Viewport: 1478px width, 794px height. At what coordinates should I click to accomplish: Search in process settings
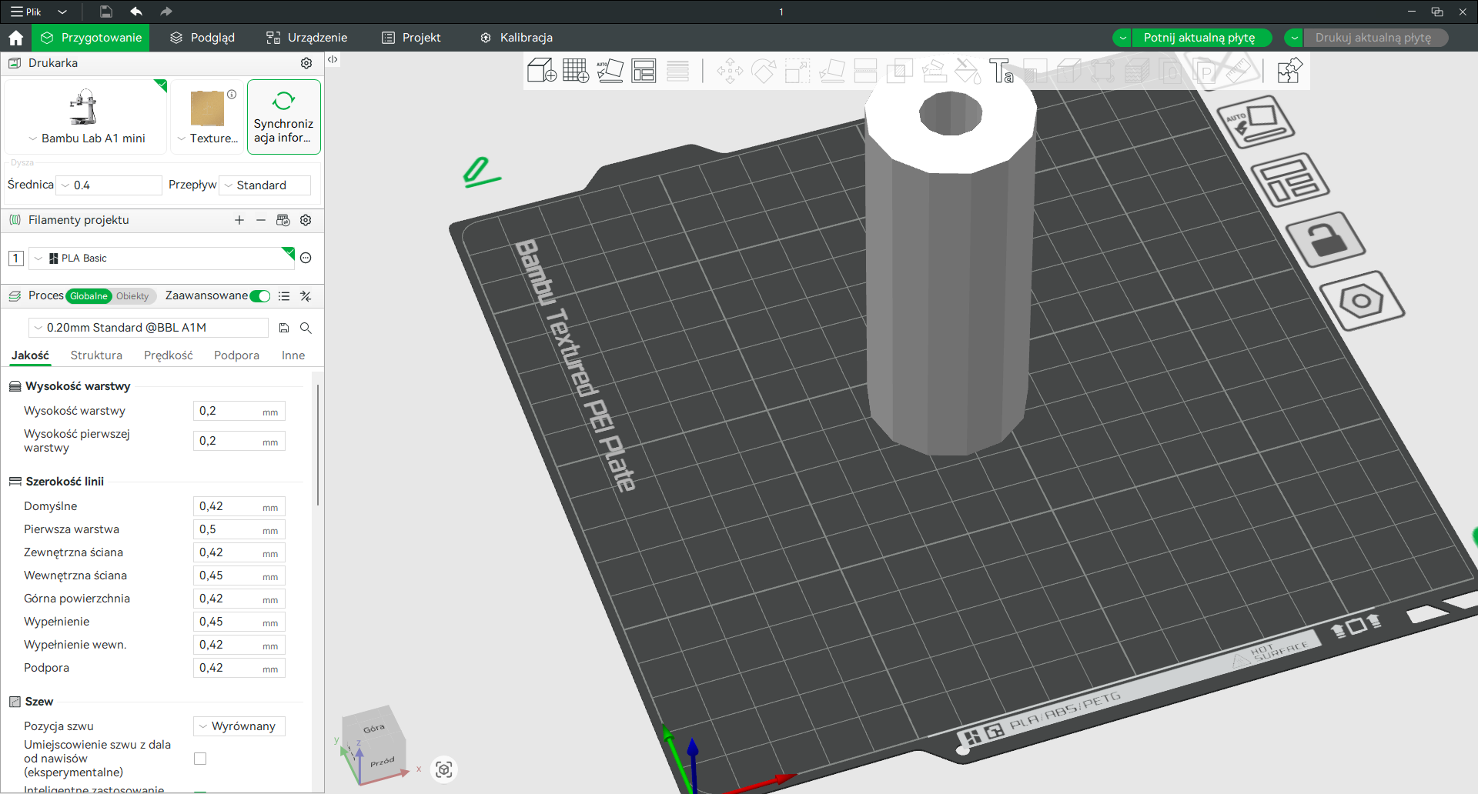306,328
